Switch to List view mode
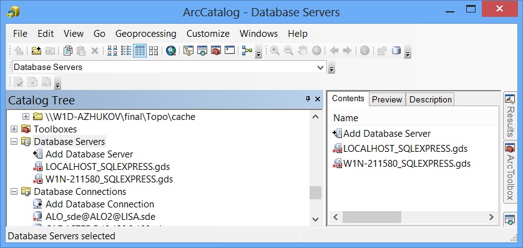 (x=126, y=51)
